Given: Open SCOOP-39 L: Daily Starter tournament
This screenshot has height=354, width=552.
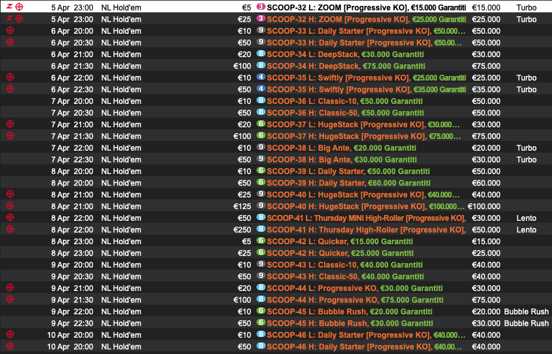Looking at the screenshot, I should tap(348, 171).
